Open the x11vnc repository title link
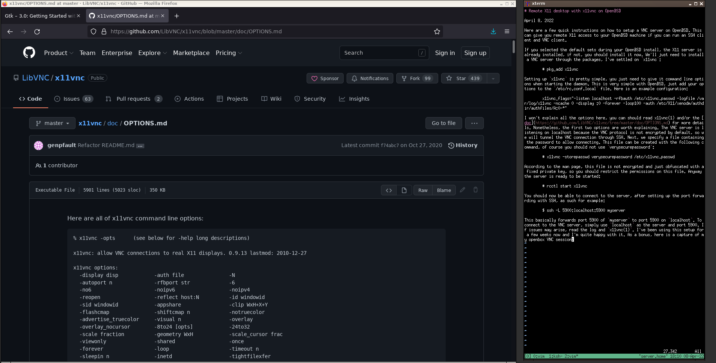Screen dimensions: 716x363 click(70, 78)
